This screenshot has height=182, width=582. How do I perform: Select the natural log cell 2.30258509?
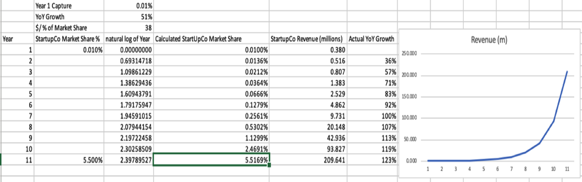point(129,149)
